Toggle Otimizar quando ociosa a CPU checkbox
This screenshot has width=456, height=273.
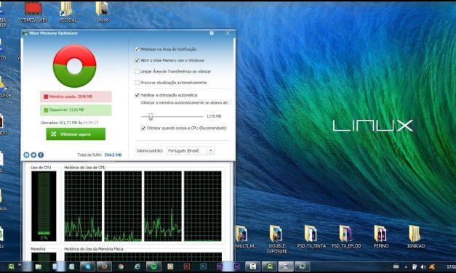(143, 128)
